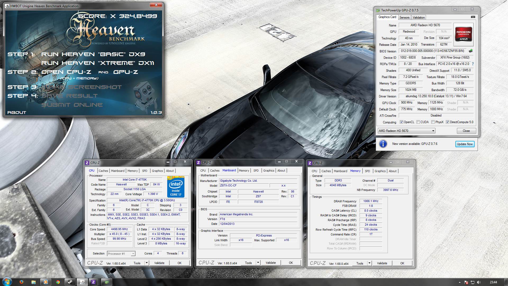Click the Driver Version field in GPU-Z

pyautogui.click(x=436, y=96)
